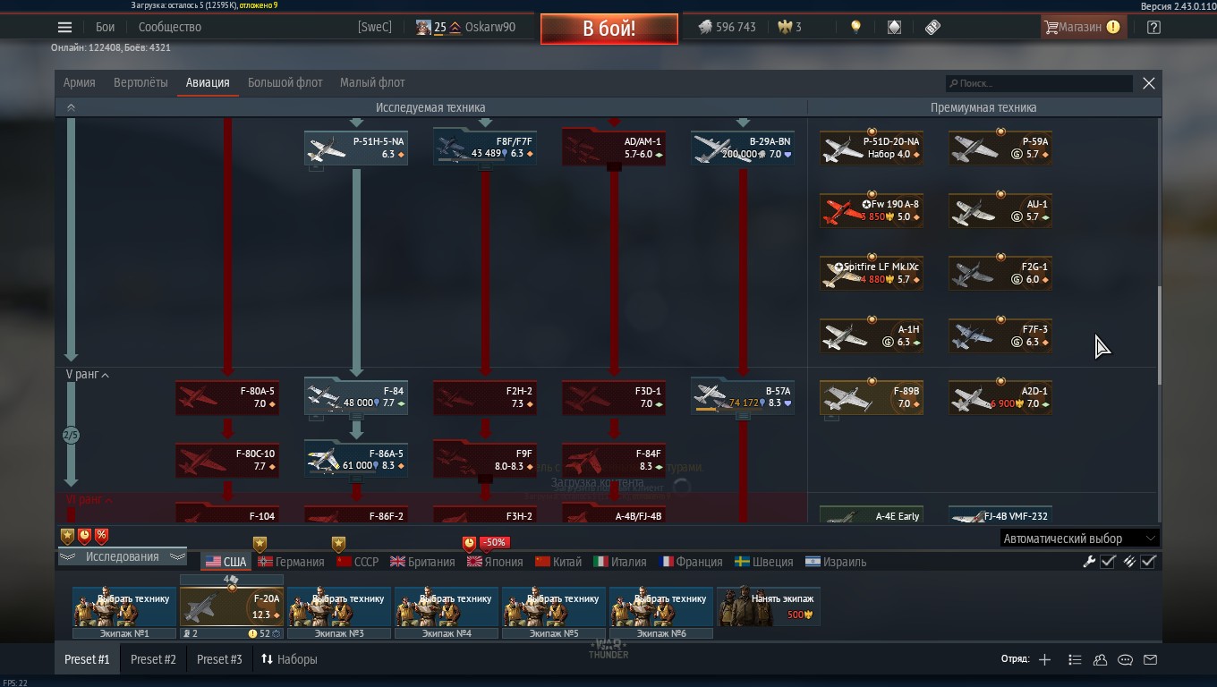Image resolution: width=1217 pixels, height=687 pixels.
Task: Add squad member with plus icon
Action: click(x=1044, y=659)
